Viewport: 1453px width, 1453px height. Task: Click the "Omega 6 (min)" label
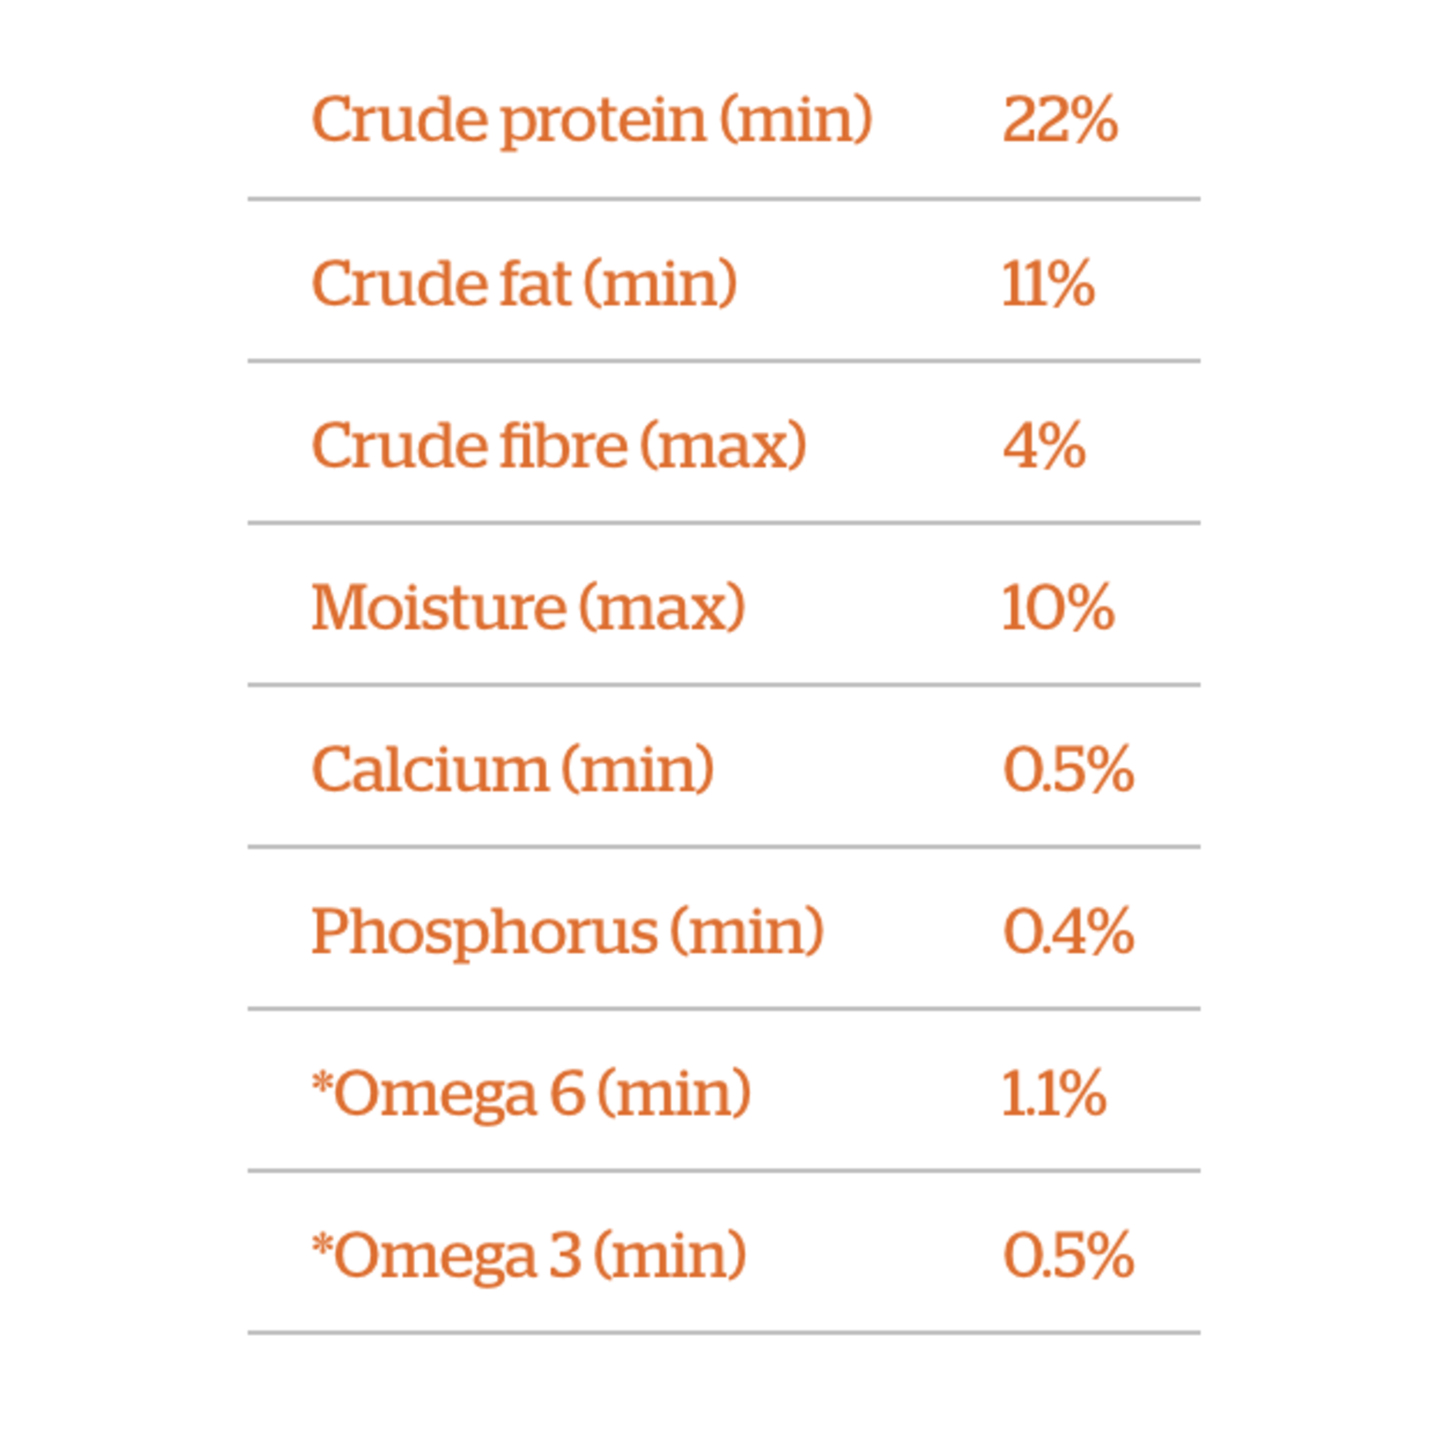pos(542,1093)
